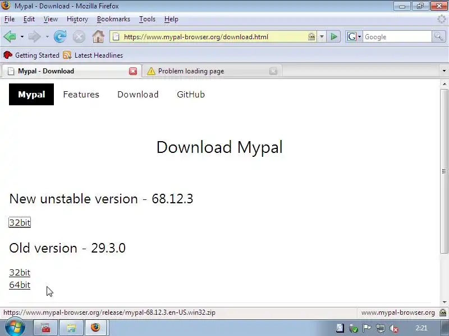Open the Getting Started bookmark

click(31, 55)
